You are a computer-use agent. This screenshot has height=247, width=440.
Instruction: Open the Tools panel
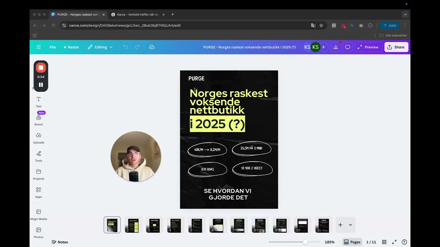click(38, 156)
